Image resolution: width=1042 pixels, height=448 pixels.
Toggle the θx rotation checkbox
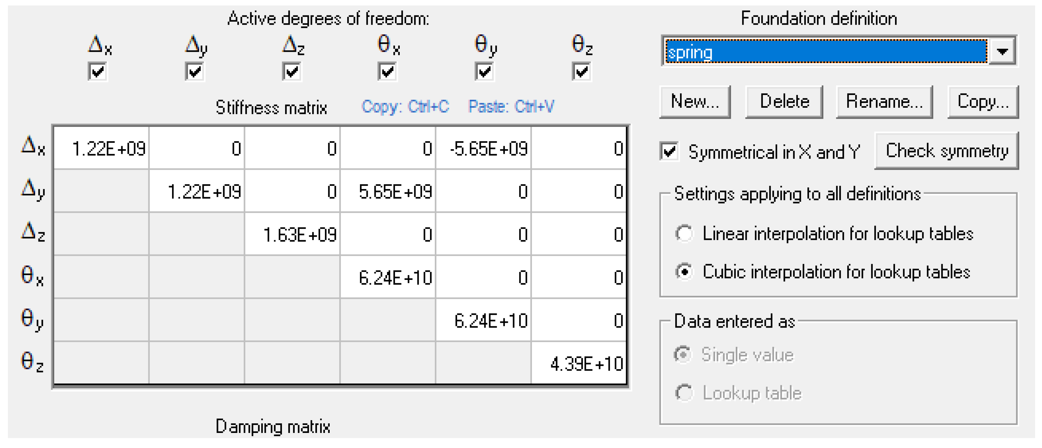(387, 72)
